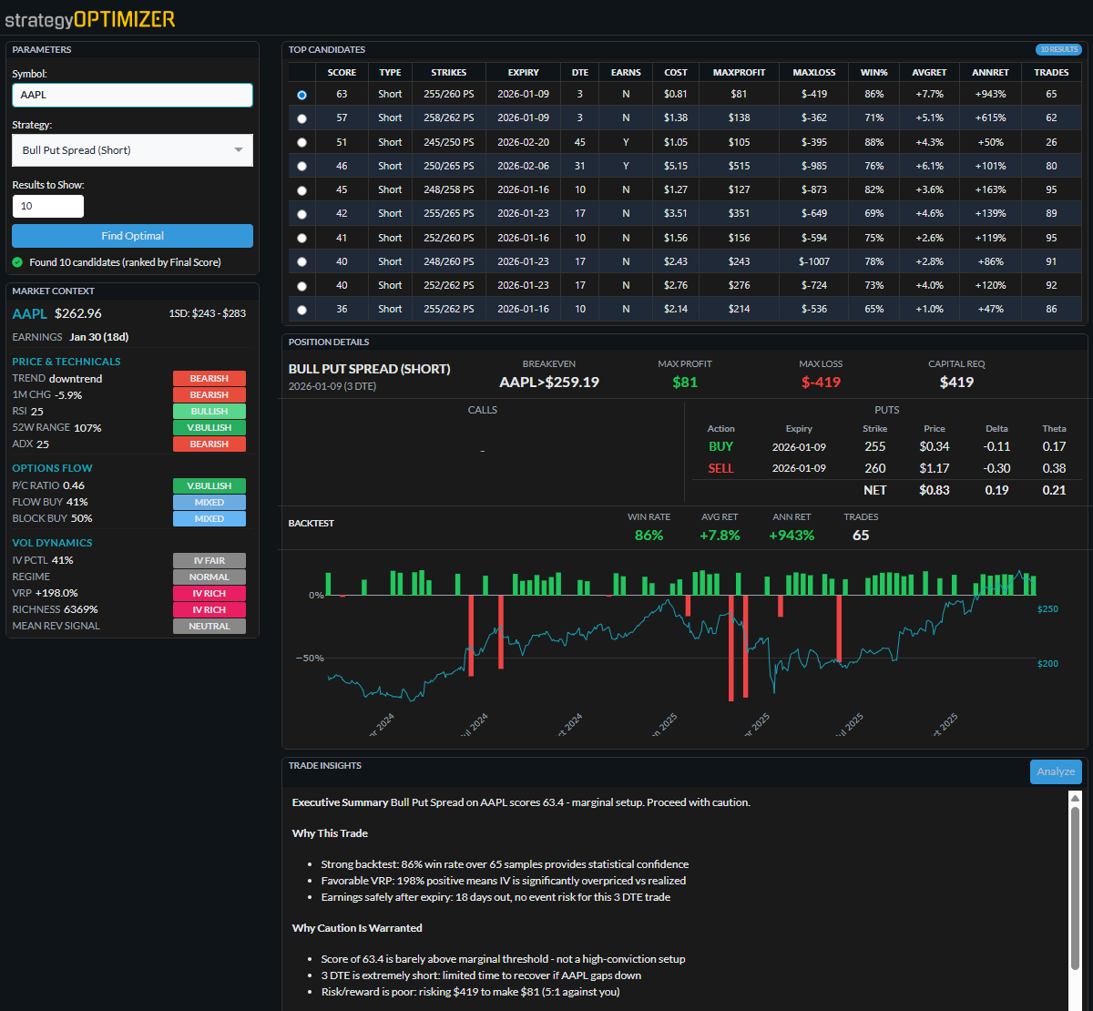Click the MIXED badge next to FLOW BUY
Image resolution: width=1093 pixels, height=1011 pixels.
point(209,502)
